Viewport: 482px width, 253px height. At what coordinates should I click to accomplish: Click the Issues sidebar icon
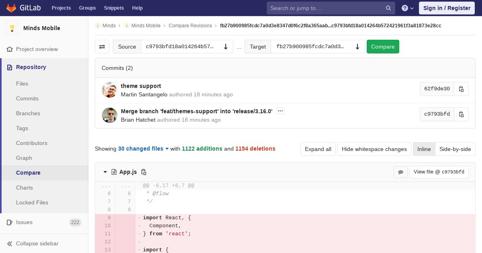click(10, 222)
